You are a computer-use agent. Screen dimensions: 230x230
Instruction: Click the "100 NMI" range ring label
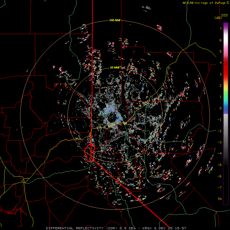(x=115, y=20)
